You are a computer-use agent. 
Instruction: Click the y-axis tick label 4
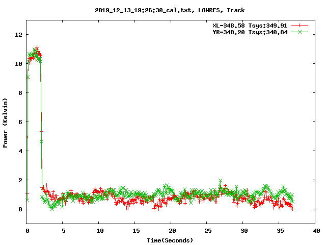(x=20, y=151)
